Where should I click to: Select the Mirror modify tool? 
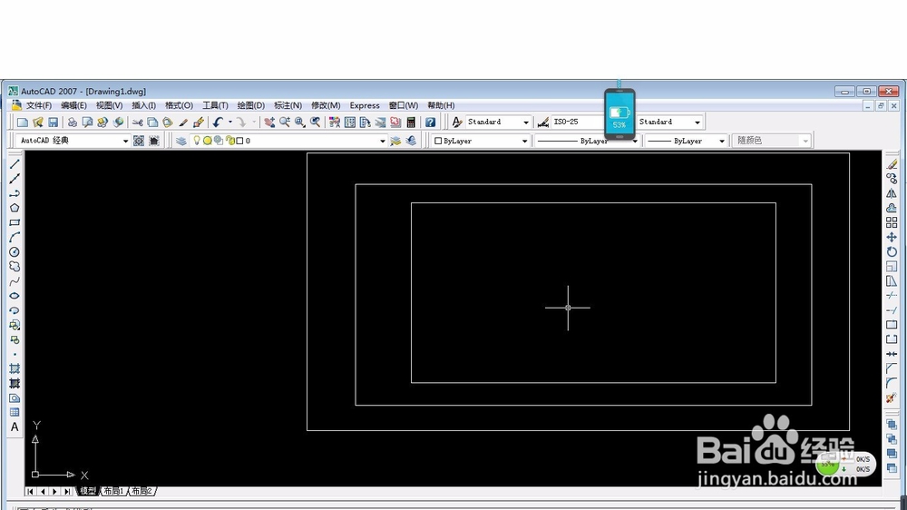892,193
